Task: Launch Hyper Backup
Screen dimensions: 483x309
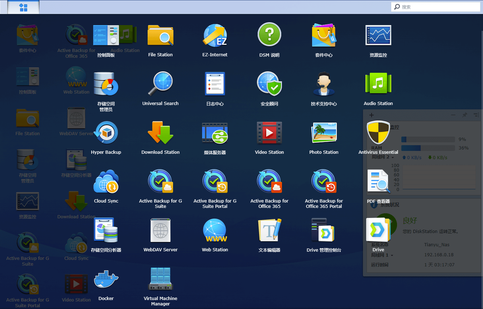Action: click(106, 133)
